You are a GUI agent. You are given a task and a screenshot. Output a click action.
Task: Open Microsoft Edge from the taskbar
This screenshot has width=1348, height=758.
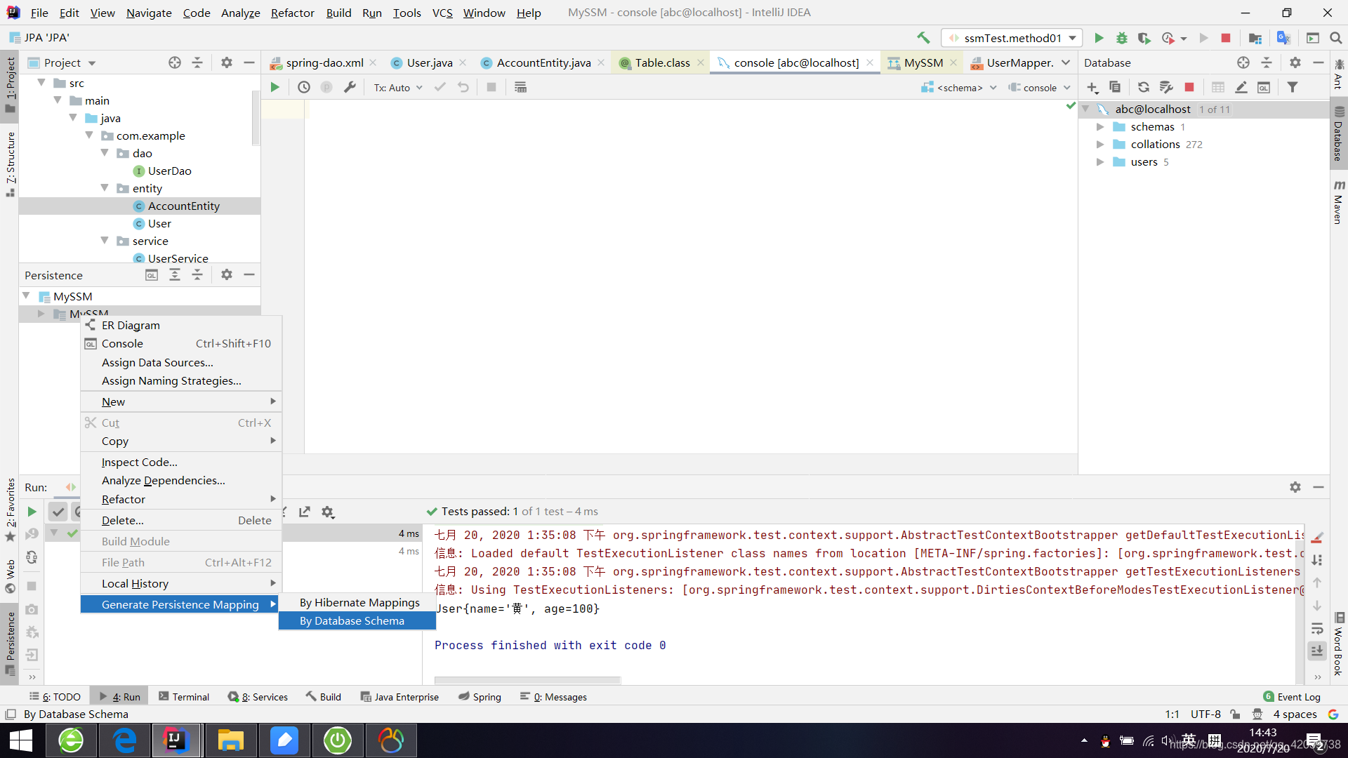click(x=125, y=740)
